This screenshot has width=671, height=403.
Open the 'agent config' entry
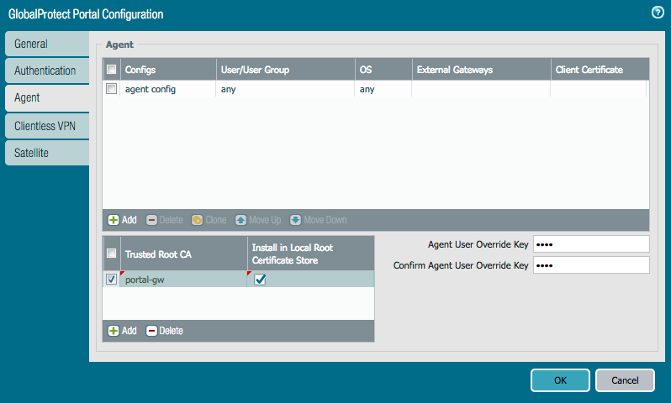coord(151,89)
